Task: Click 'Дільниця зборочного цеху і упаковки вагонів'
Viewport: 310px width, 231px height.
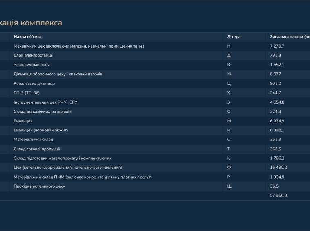Action: (58, 74)
